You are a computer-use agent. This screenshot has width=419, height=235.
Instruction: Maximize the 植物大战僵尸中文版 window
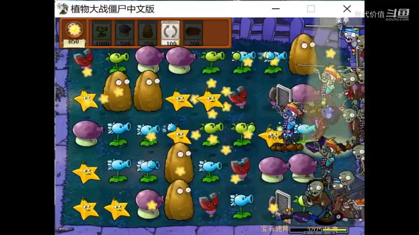coord(311,9)
